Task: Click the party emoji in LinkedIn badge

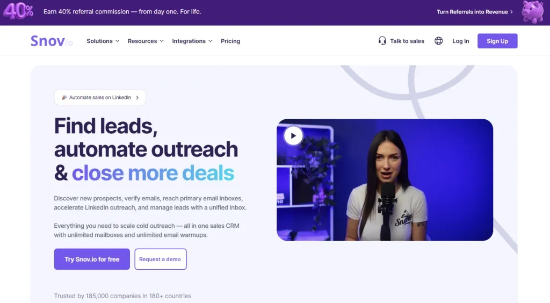Action: (x=64, y=97)
